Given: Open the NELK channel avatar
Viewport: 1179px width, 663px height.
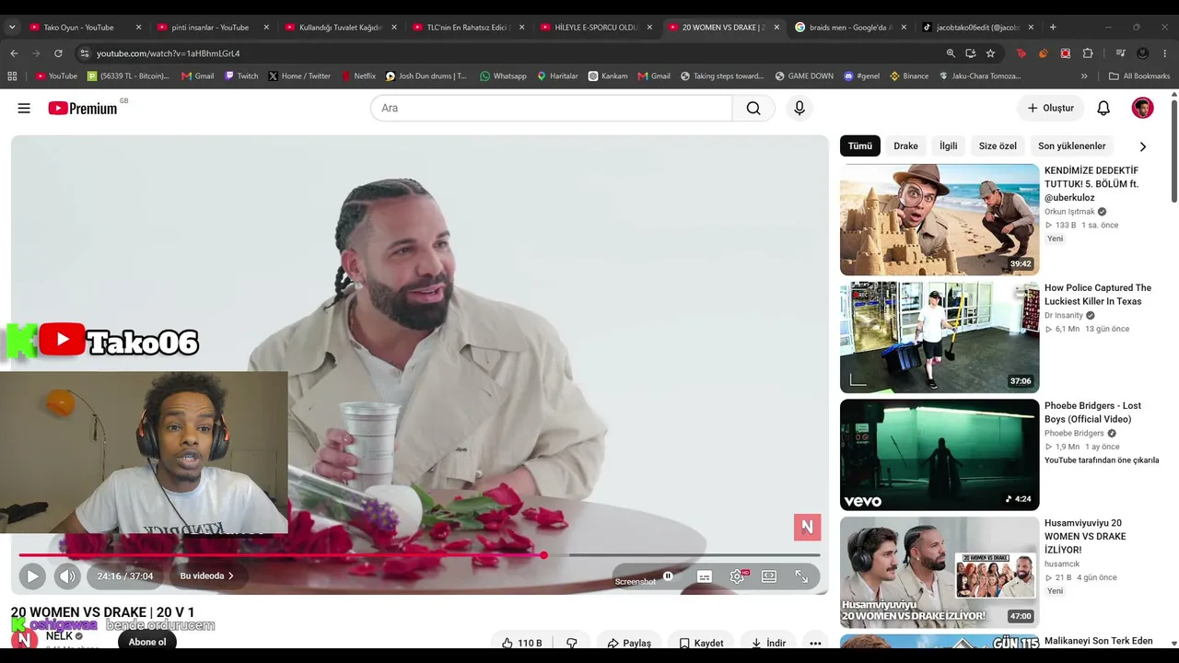Looking at the screenshot, I should [x=24, y=639].
